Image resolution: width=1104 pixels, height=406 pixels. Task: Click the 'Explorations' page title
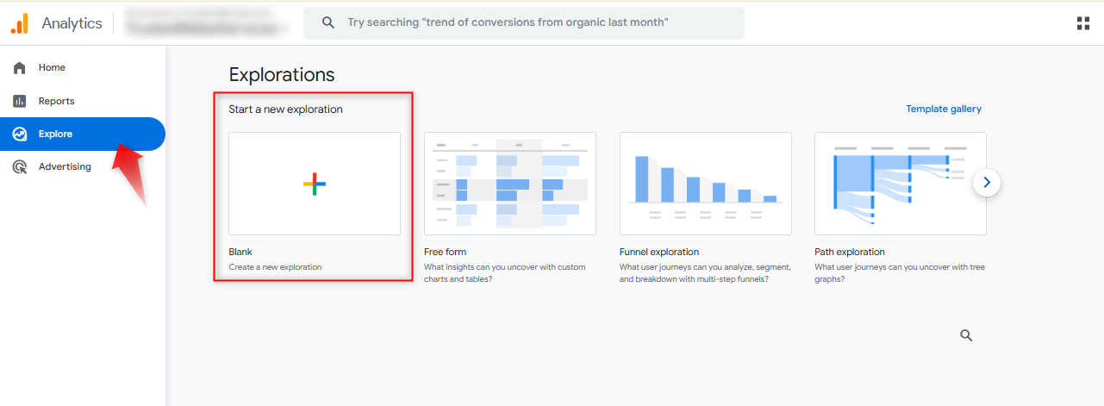tap(282, 75)
